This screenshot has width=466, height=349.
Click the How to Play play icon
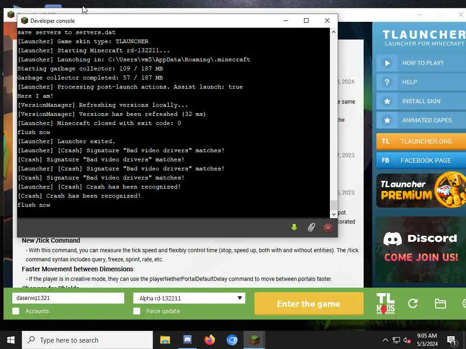point(387,63)
